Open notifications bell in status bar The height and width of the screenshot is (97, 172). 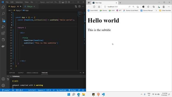pyautogui.click(x=83, y=90)
